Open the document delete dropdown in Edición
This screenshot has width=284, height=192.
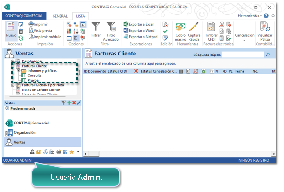166,24
